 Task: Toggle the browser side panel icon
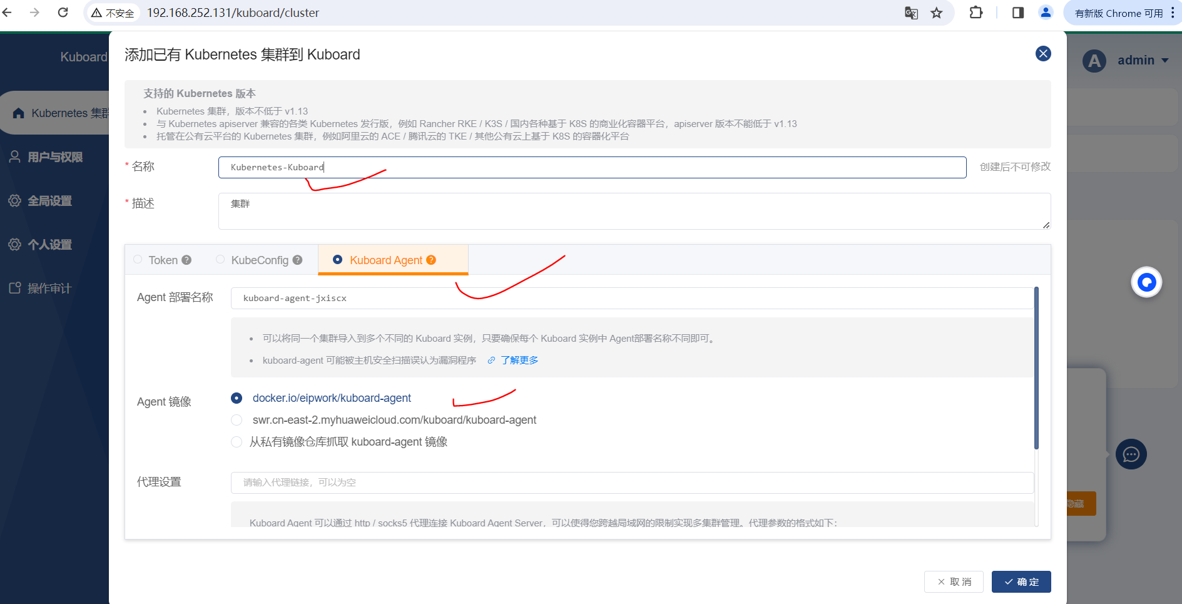coord(1017,13)
